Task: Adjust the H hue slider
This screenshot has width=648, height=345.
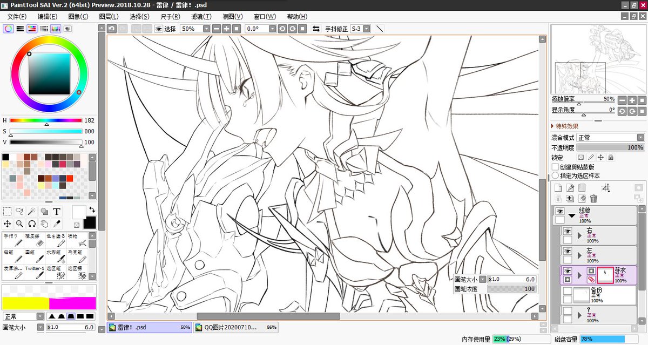Action: (46, 121)
